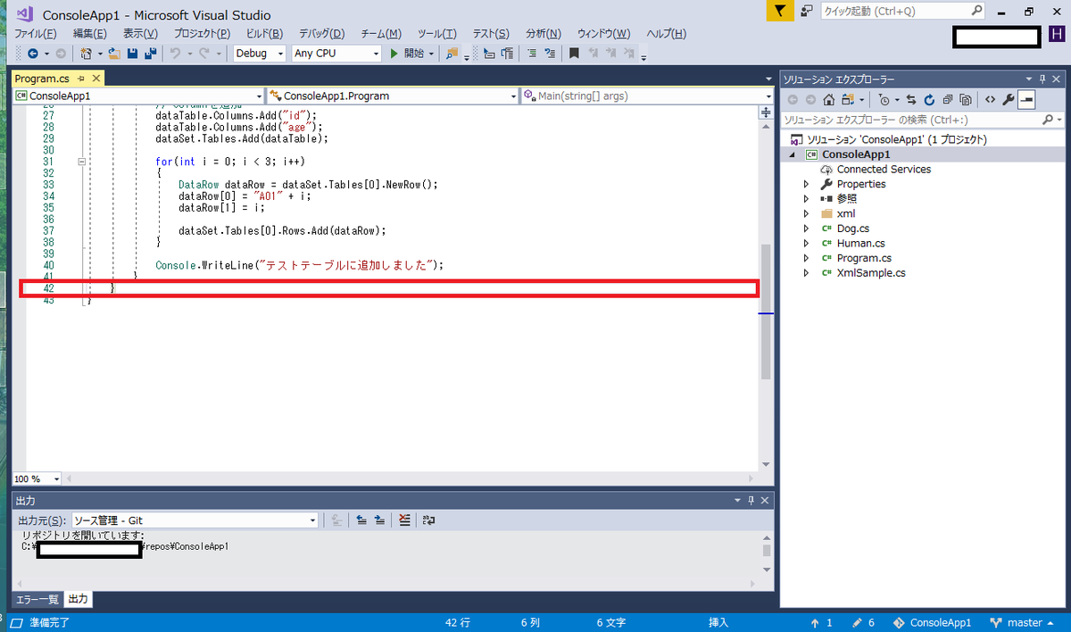
Task: Expand the Properties node
Action: tap(806, 184)
